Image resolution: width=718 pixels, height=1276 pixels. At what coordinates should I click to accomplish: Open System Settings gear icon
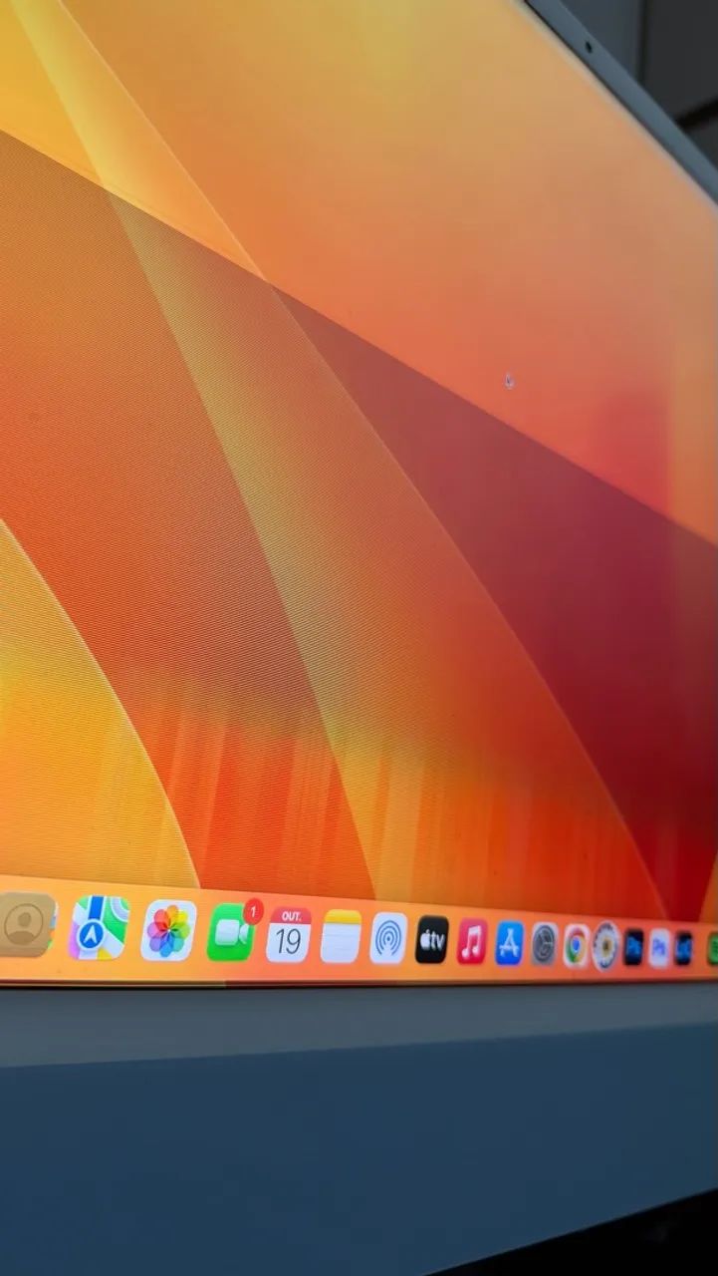tap(544, 944)
